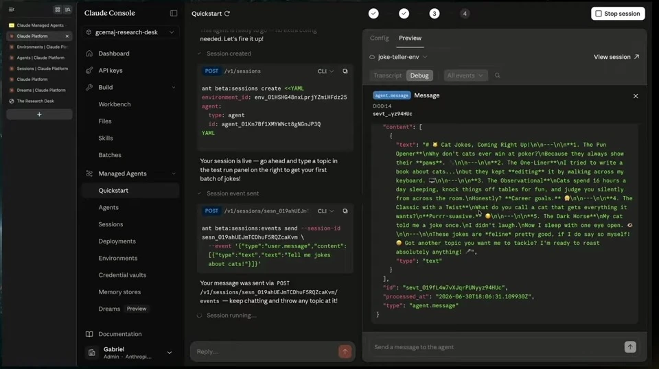Switch to the Preview tab
659x369 pixels.
coord(410,38)
